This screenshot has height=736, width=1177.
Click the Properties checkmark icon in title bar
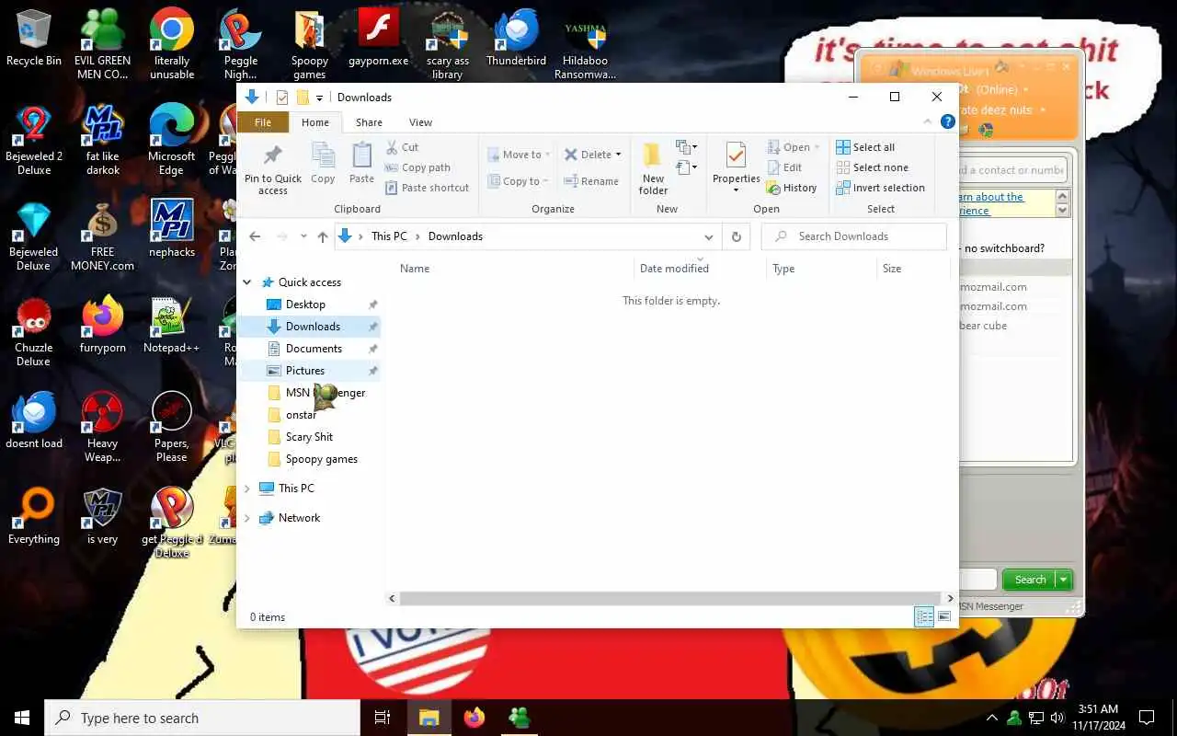pos(281,98)
